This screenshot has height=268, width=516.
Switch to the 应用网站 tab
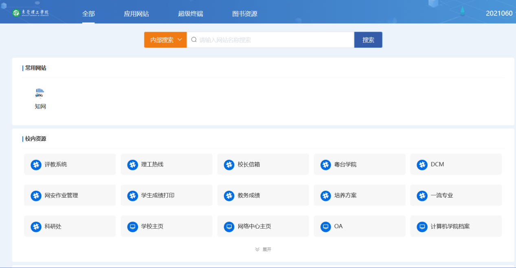pos(136,13)
